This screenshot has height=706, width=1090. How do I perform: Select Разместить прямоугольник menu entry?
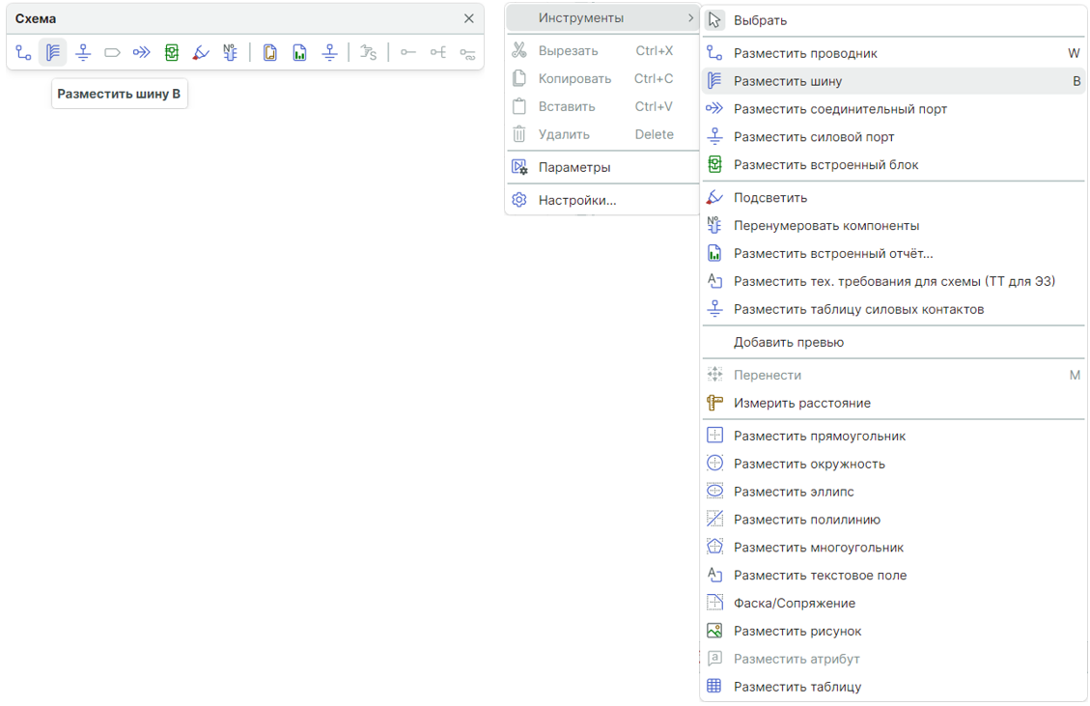820,436
